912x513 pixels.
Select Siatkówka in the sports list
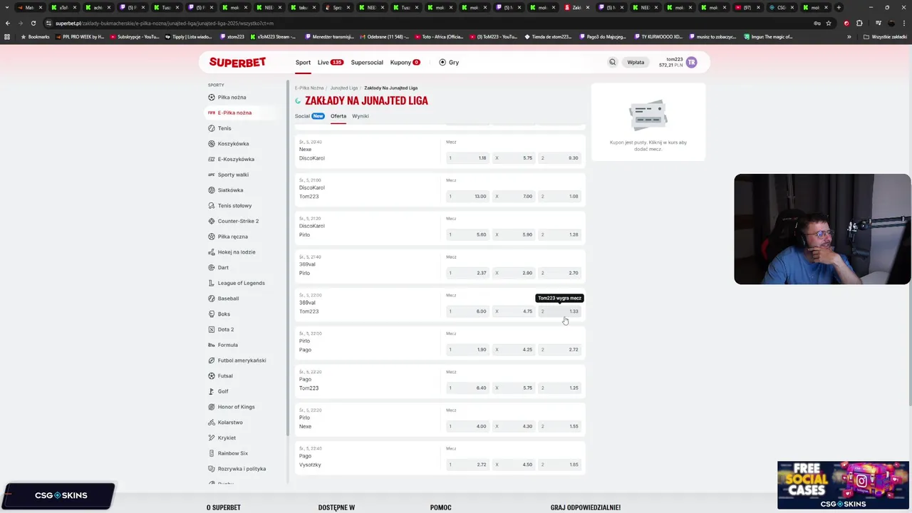click(230, 190)
